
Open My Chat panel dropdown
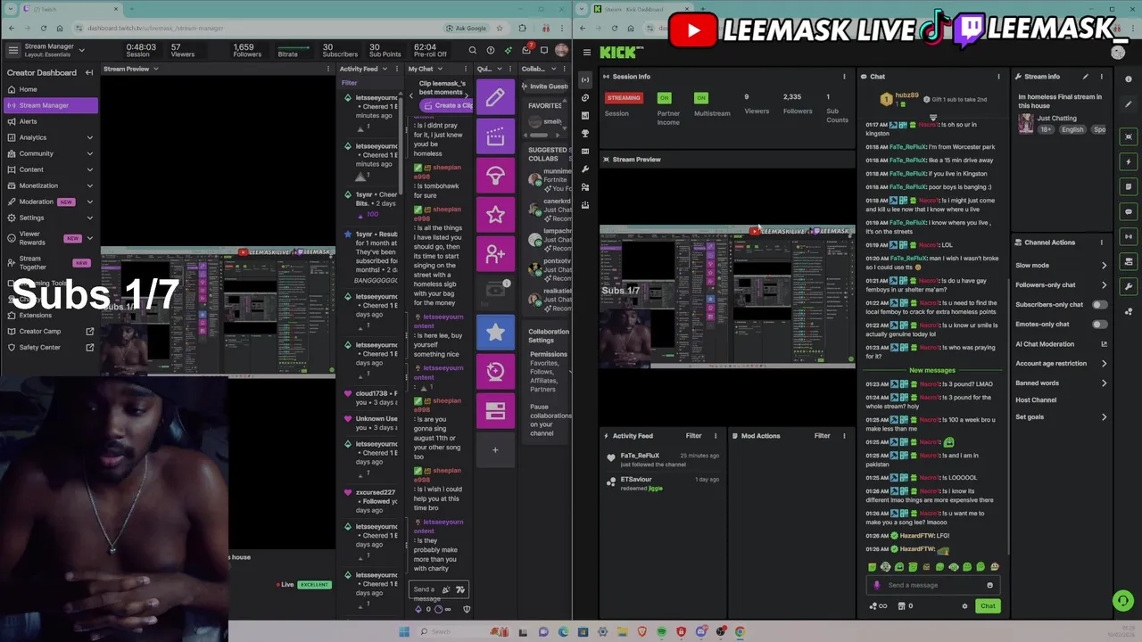click(x=440, y=69)
